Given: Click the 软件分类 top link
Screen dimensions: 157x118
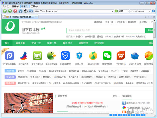Looking at the screenshot, I should coord(109,22).
